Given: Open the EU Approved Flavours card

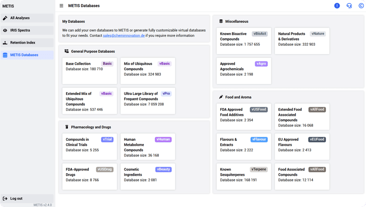Looking at the screenshot, I should point(302,147).
